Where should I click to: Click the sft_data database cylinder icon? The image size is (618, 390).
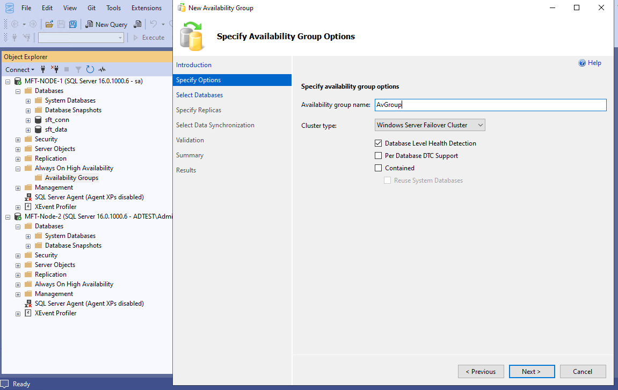[38, 129]
